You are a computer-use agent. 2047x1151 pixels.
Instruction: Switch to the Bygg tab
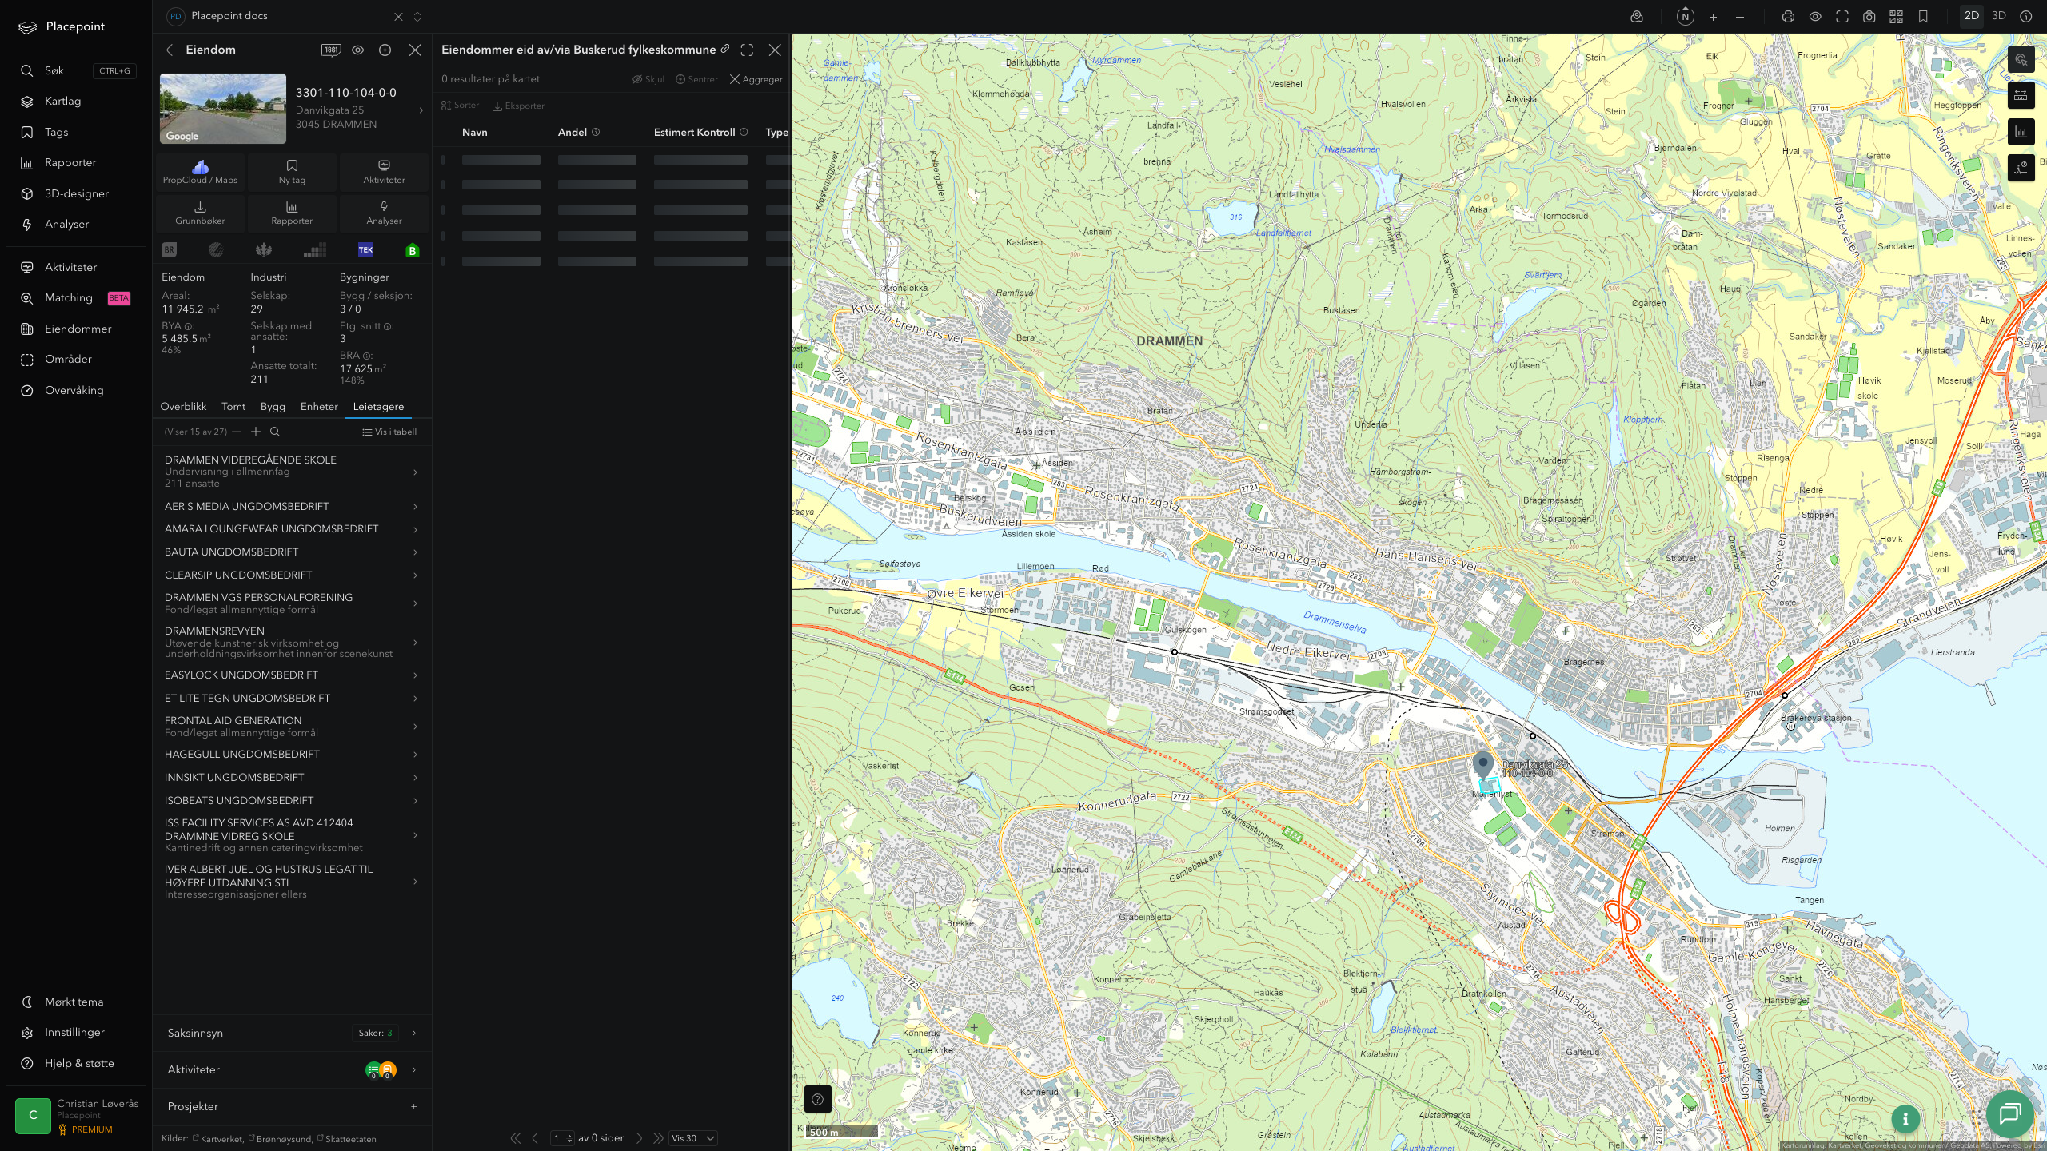pos(273,407)
